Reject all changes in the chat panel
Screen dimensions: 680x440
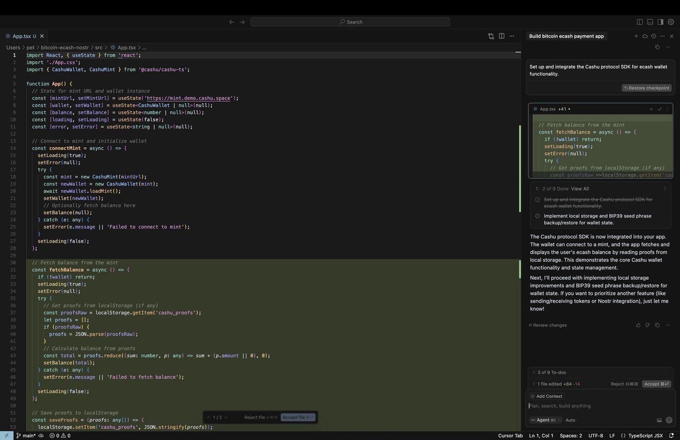coord(625,384)
